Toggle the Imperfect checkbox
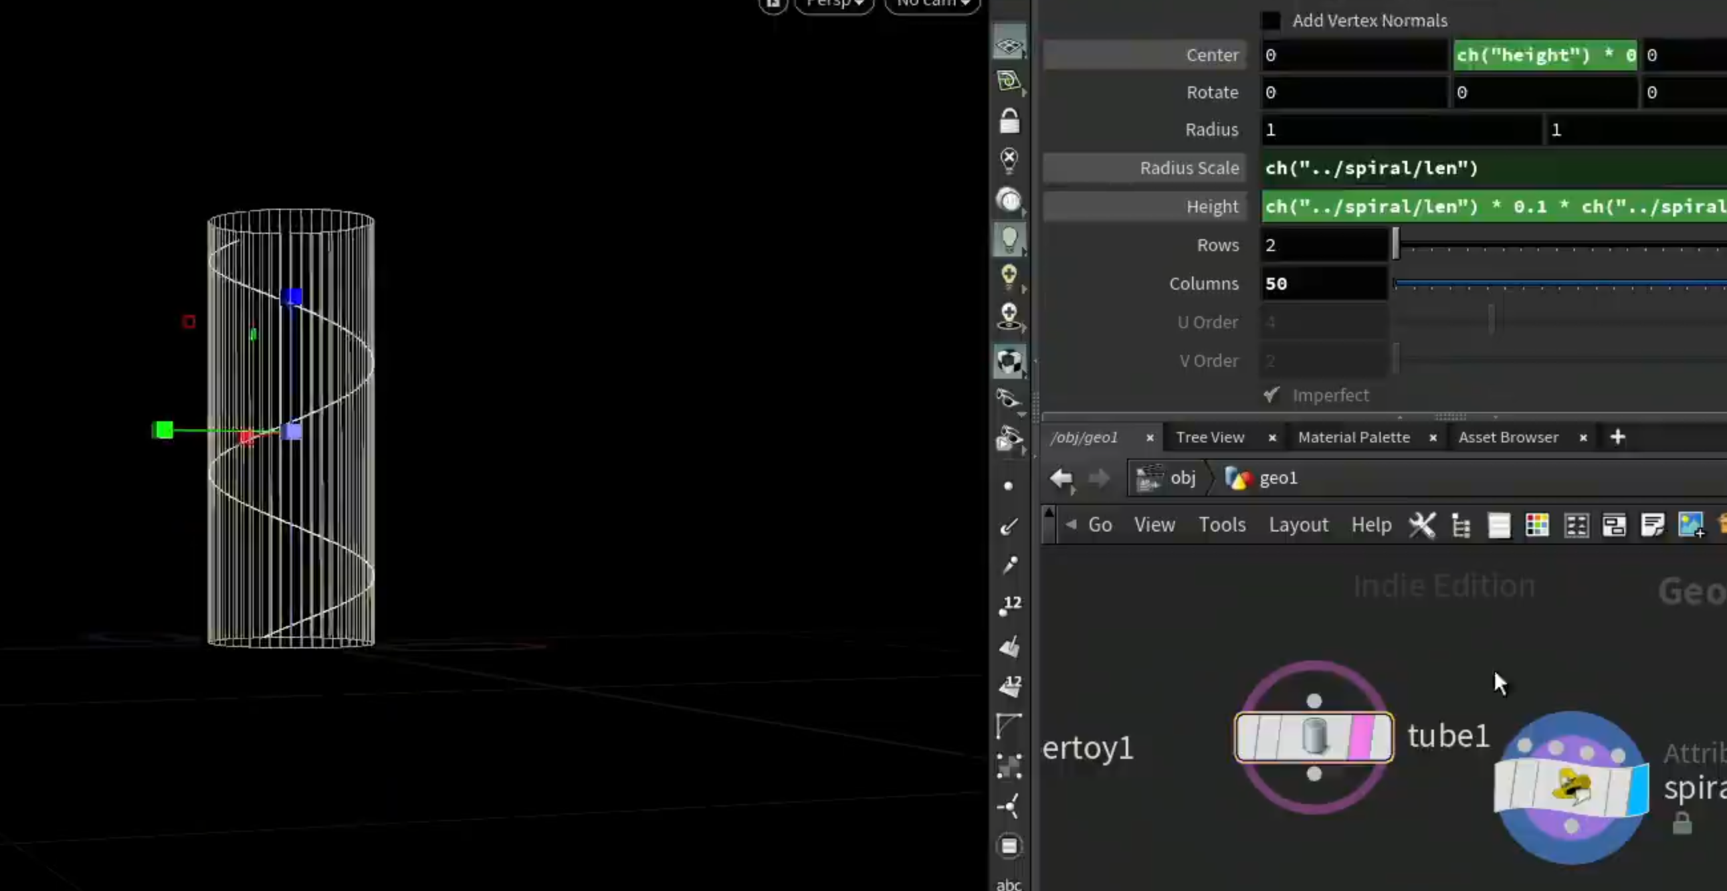1727x891 pixels. (1271, 395)
